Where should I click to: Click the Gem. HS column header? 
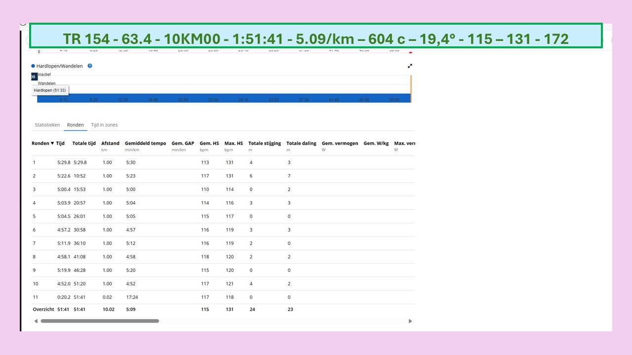(209, 143)
